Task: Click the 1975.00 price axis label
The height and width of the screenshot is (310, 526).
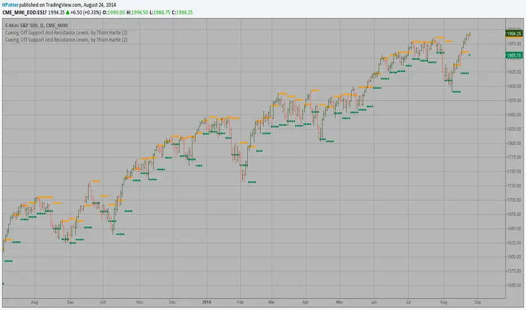Action: point(514,44)
